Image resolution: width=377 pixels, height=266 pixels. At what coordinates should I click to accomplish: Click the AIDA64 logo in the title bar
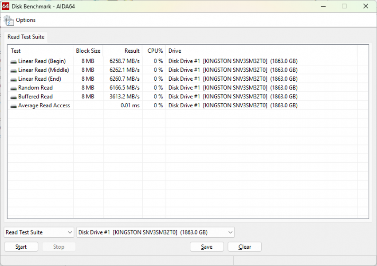[6, 6]
